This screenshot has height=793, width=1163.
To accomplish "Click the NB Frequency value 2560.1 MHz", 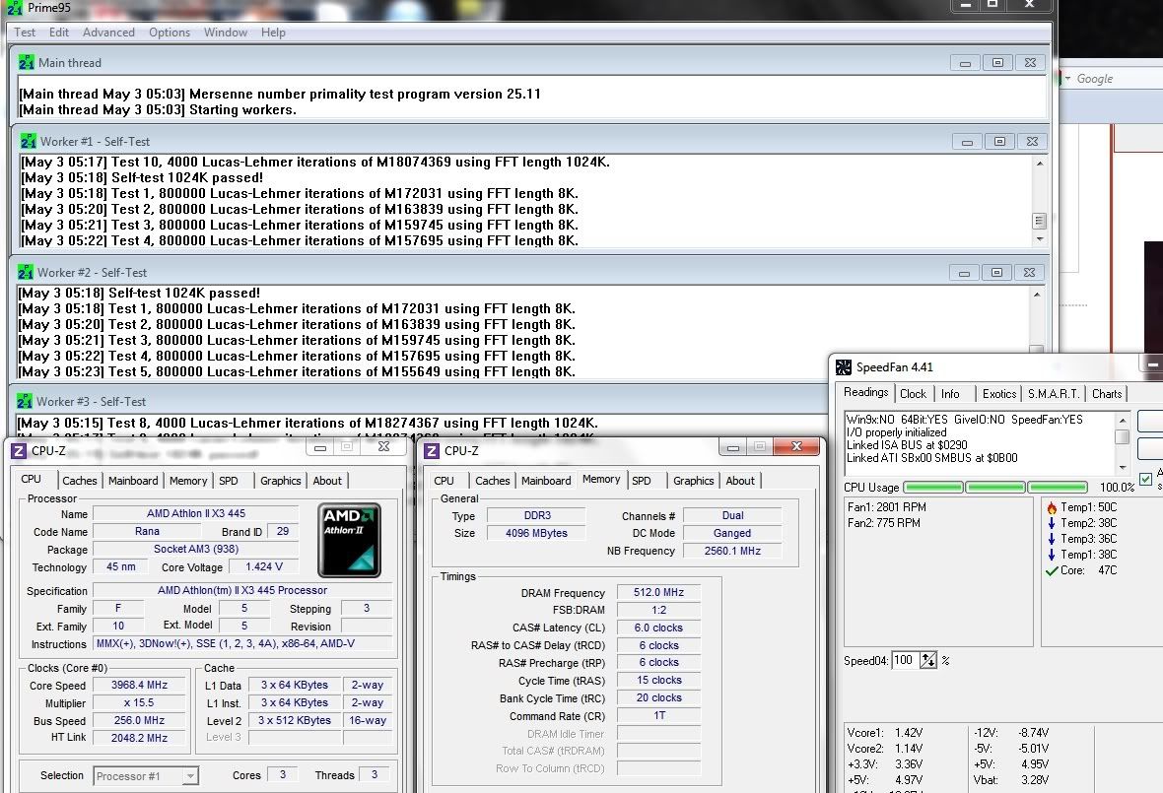I will coord(732,551).
